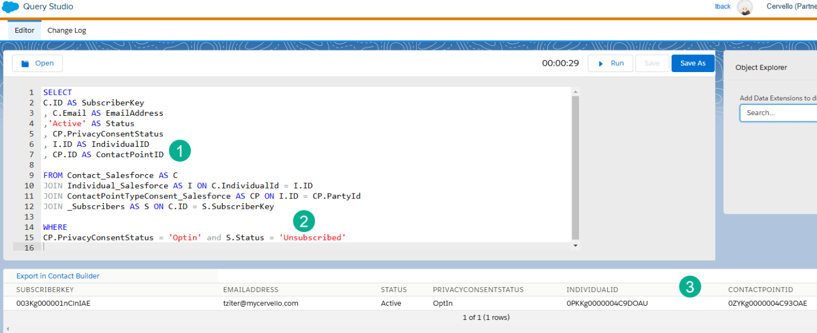Click the Save As button

point(693,63)
